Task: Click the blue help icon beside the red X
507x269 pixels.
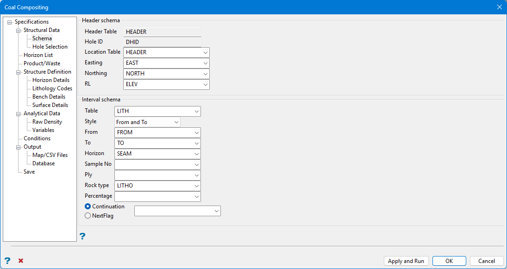Action: pos(7,261)
